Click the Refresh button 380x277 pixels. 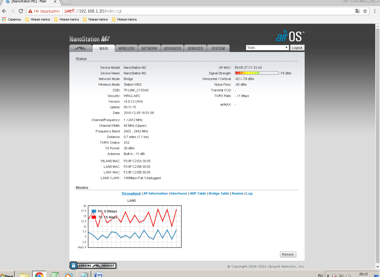(x=288, y=254)
